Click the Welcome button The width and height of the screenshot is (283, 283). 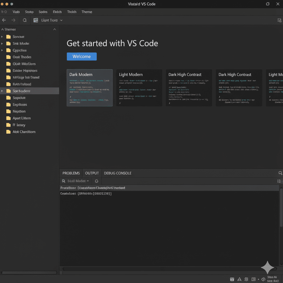[x=82, y=56]
